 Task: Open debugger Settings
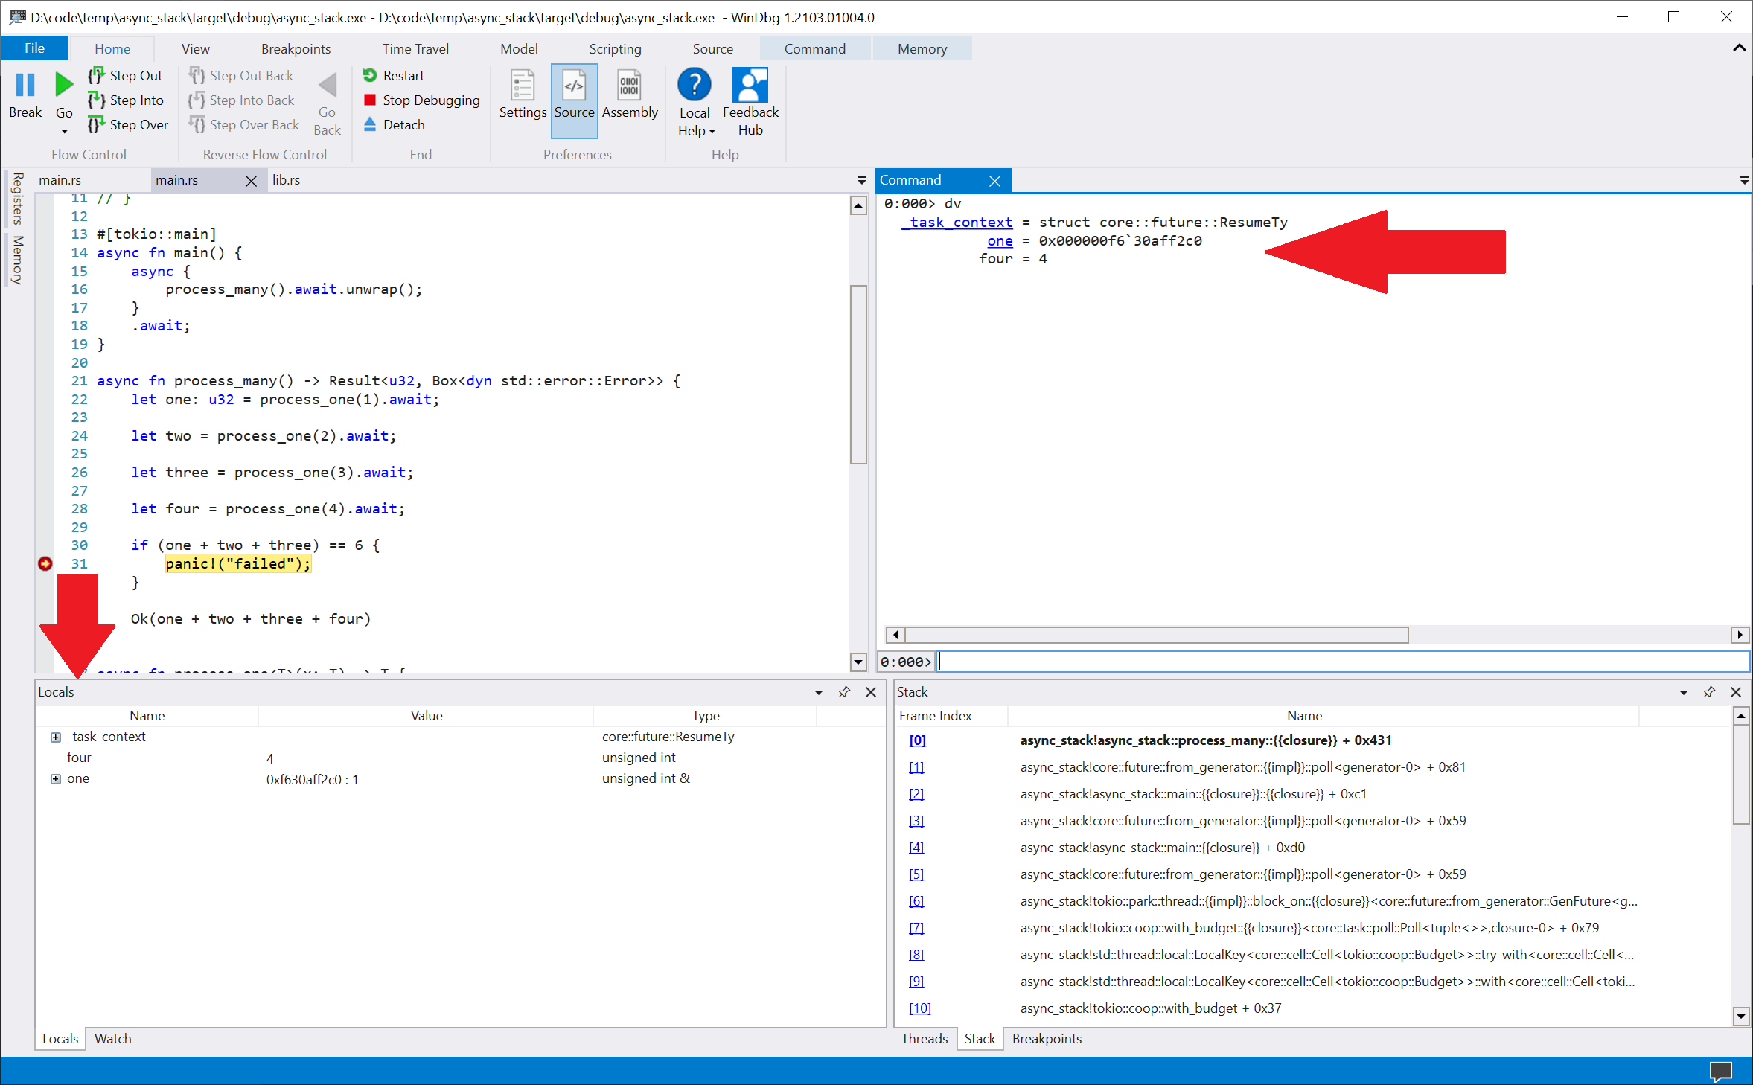tap(523, 95)
